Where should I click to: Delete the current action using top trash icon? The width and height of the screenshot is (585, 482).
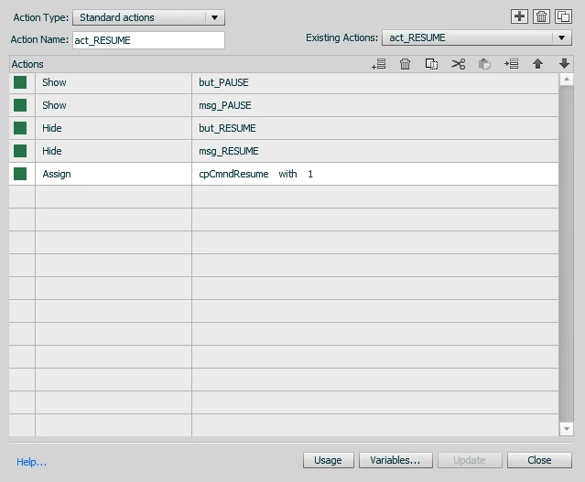click(x=541, y=16)
